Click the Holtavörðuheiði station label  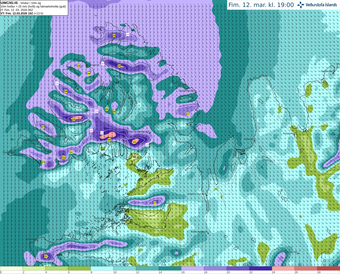199,231
